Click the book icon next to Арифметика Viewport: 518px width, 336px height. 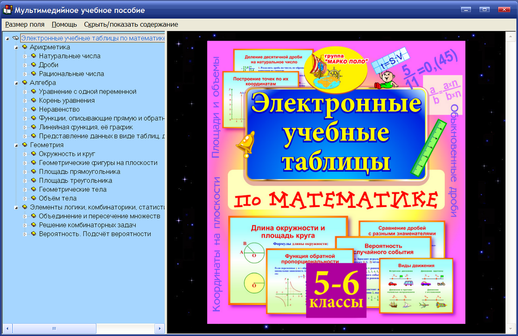point(25,47)
